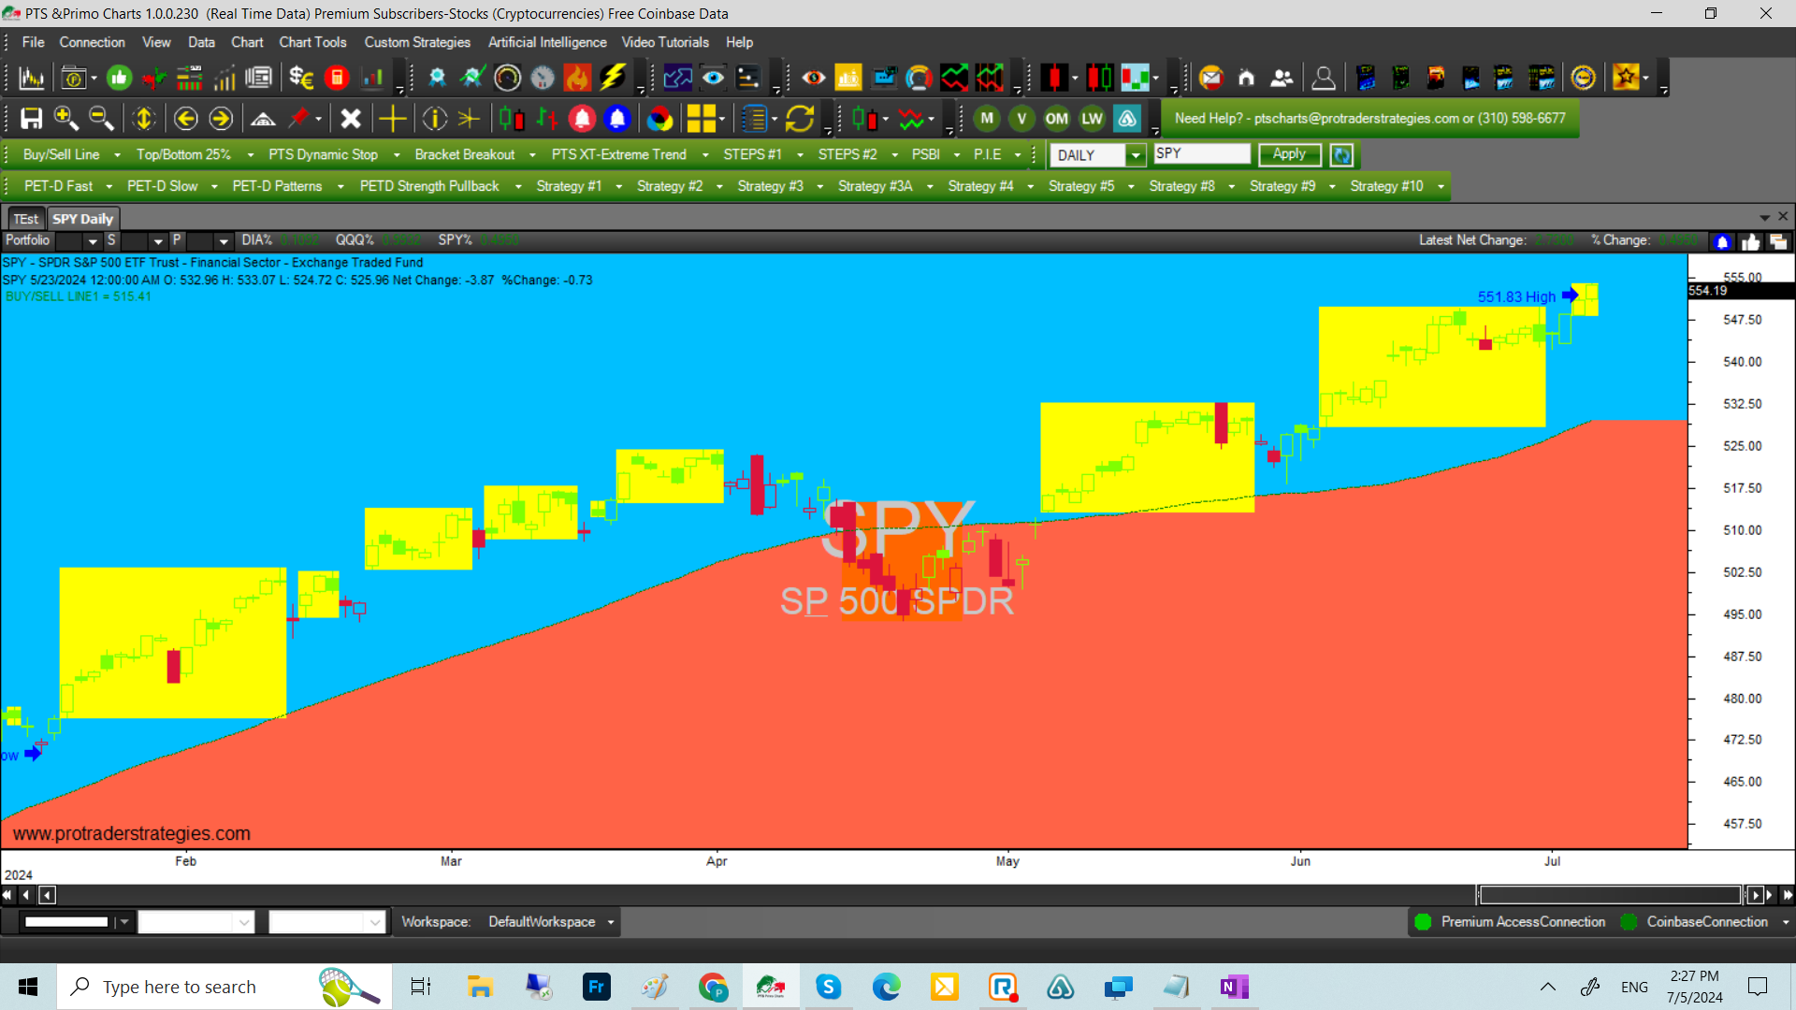Click the Windows search box in taskbar

(x=224, y=987)
